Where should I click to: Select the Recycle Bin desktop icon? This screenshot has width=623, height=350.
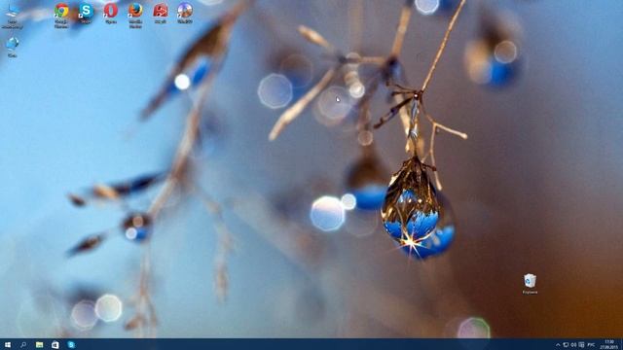tap(530, 284)
